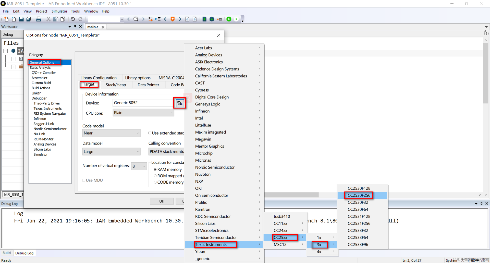Open the toolbar quick search dropdown arrow
Image resolution: width=490 pixels, height=263 pixels.
(122, 19)
